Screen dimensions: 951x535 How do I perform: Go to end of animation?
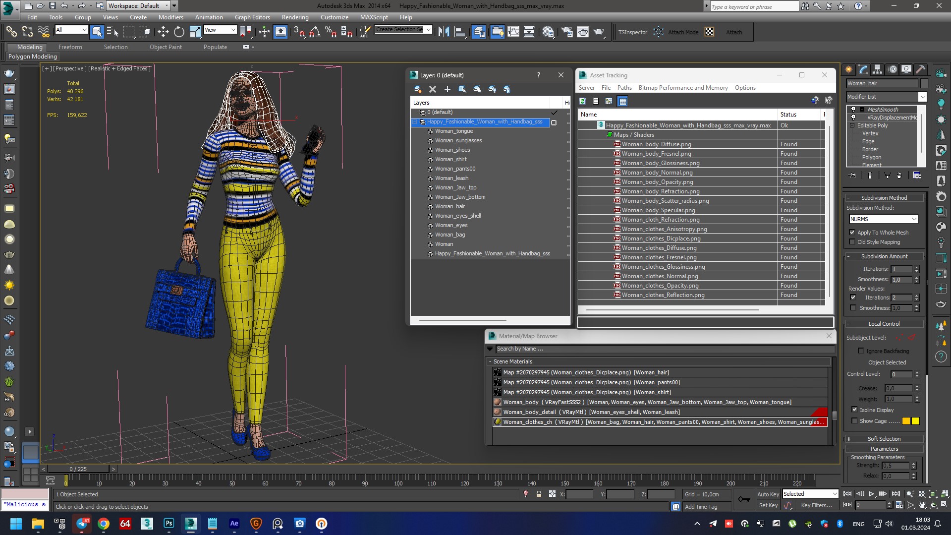point(896,494)
